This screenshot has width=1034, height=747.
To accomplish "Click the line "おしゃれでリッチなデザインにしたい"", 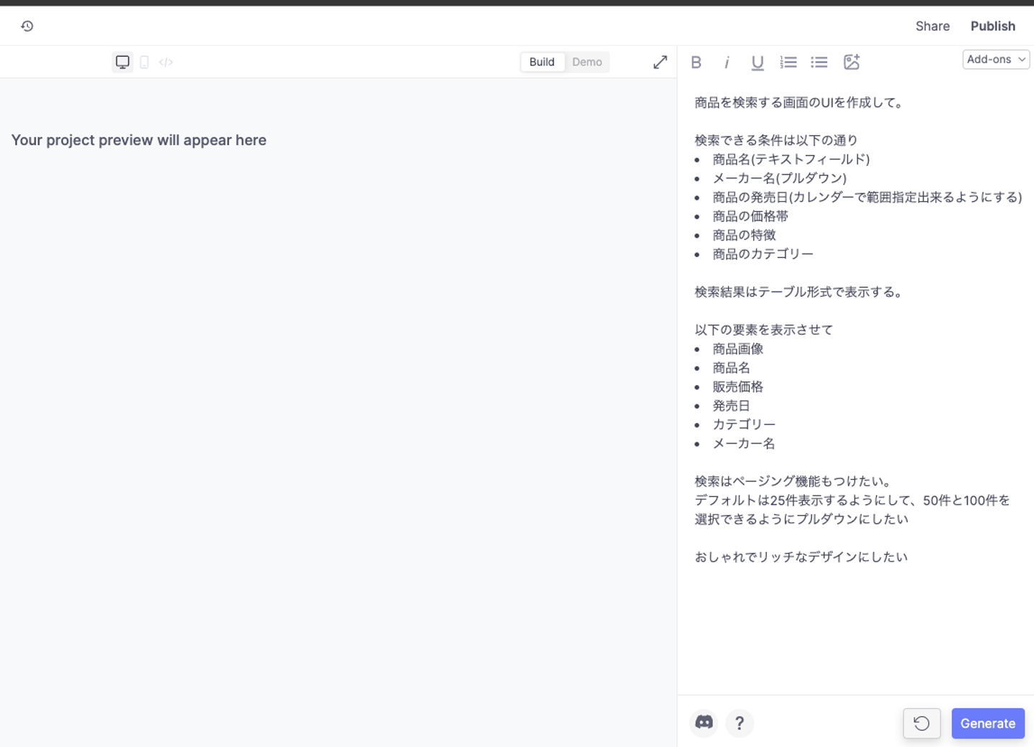I will pyautogui.click(x=801, y=557).
